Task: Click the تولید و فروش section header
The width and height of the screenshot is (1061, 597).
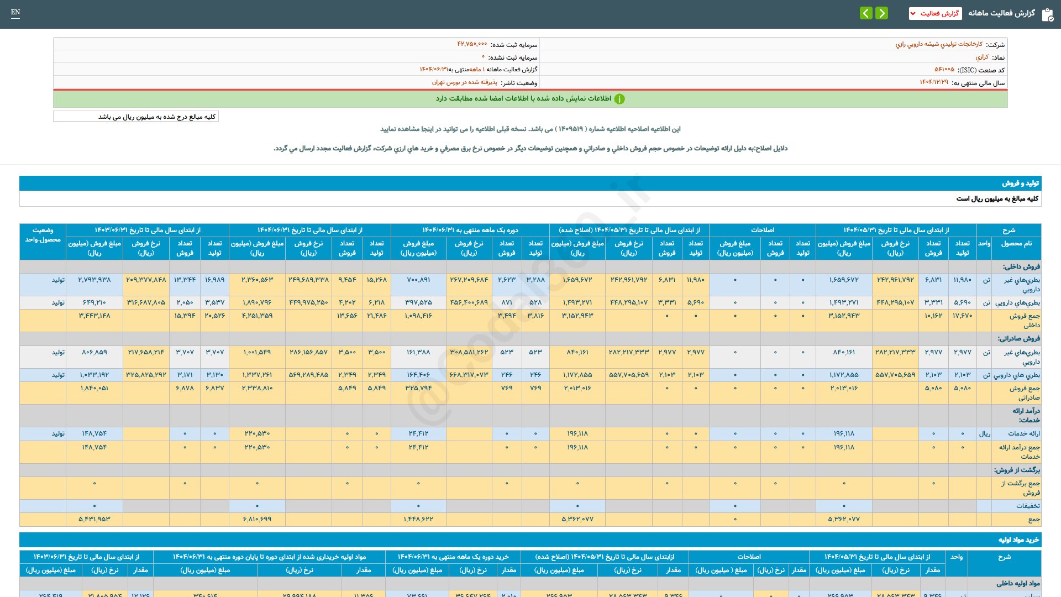Action: (x=1020, y=184)
